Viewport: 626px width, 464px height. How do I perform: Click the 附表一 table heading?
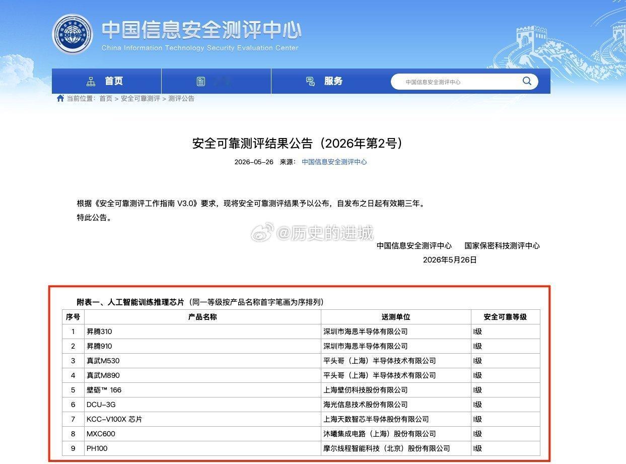click(x=200, y=302)
